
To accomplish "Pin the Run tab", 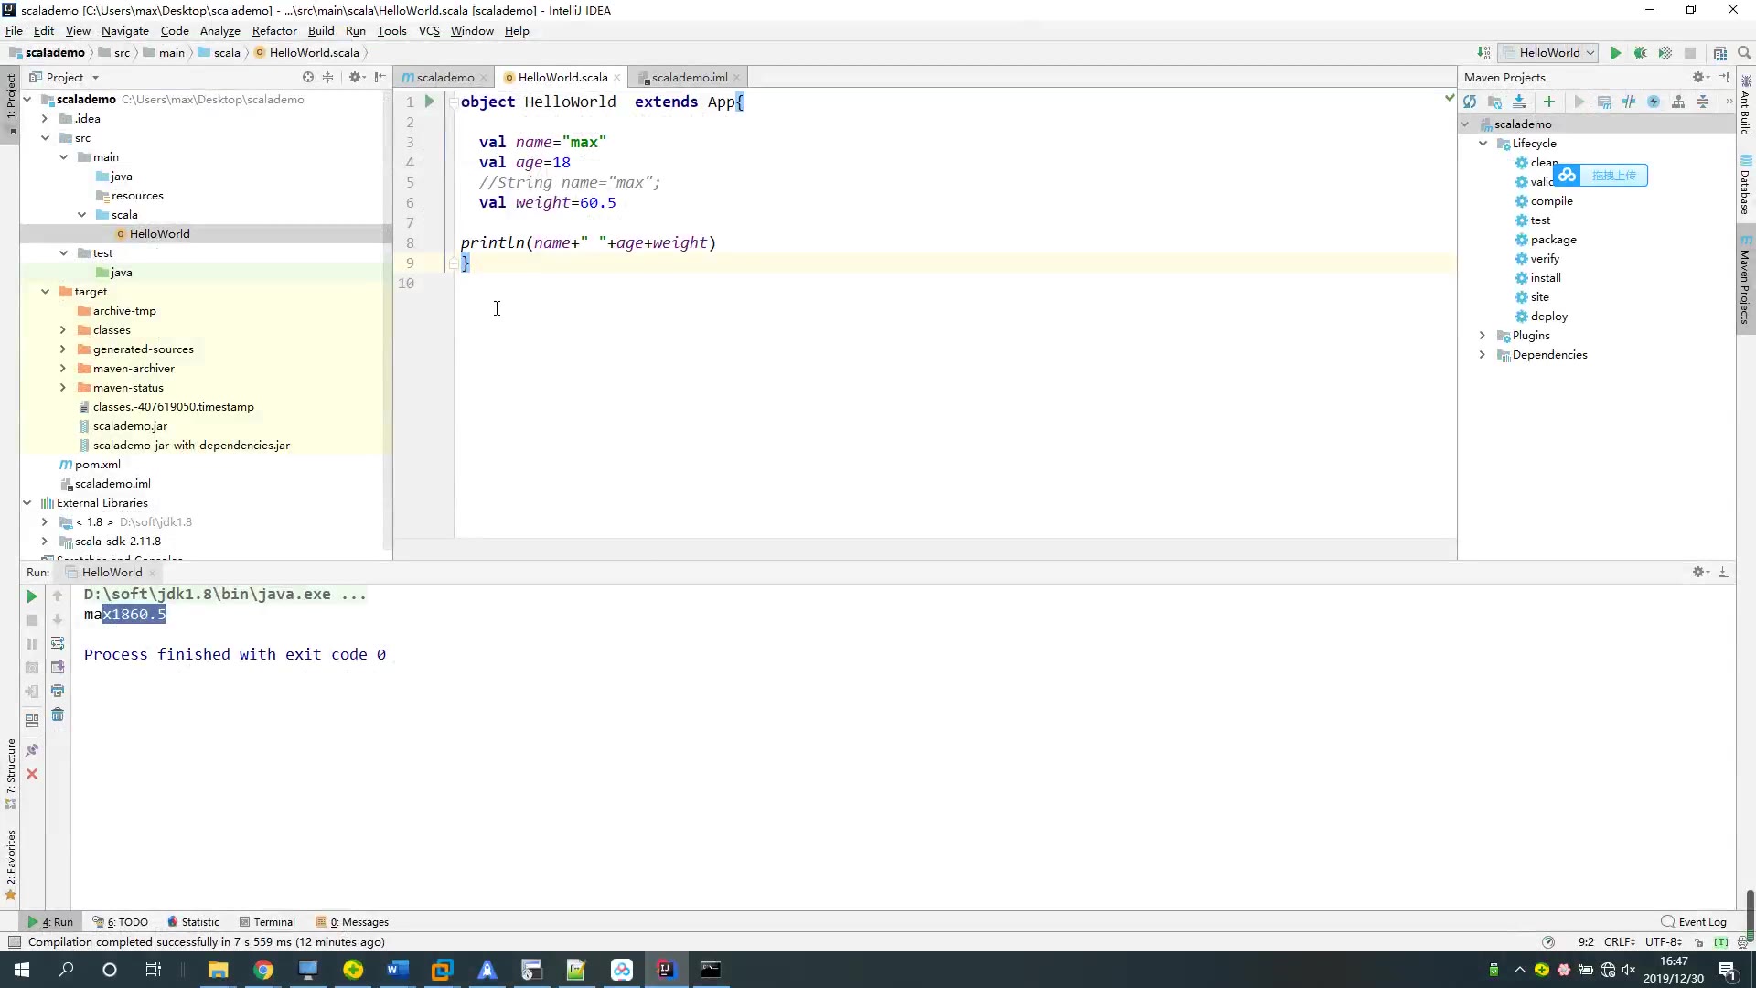I will (32, 750).
